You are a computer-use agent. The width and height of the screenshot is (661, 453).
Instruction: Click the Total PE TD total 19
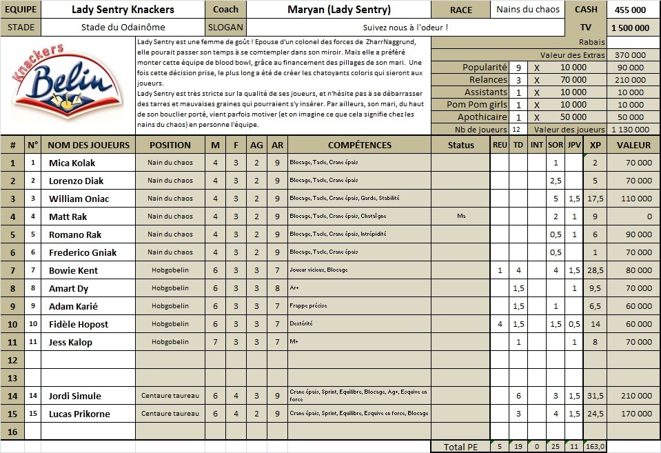518,447
